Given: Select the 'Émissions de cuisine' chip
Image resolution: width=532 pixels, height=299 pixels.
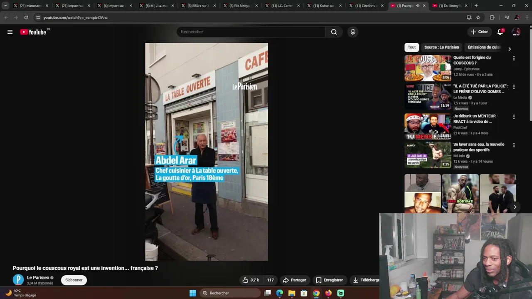Looking at the screenshot, I should point(484,47).
